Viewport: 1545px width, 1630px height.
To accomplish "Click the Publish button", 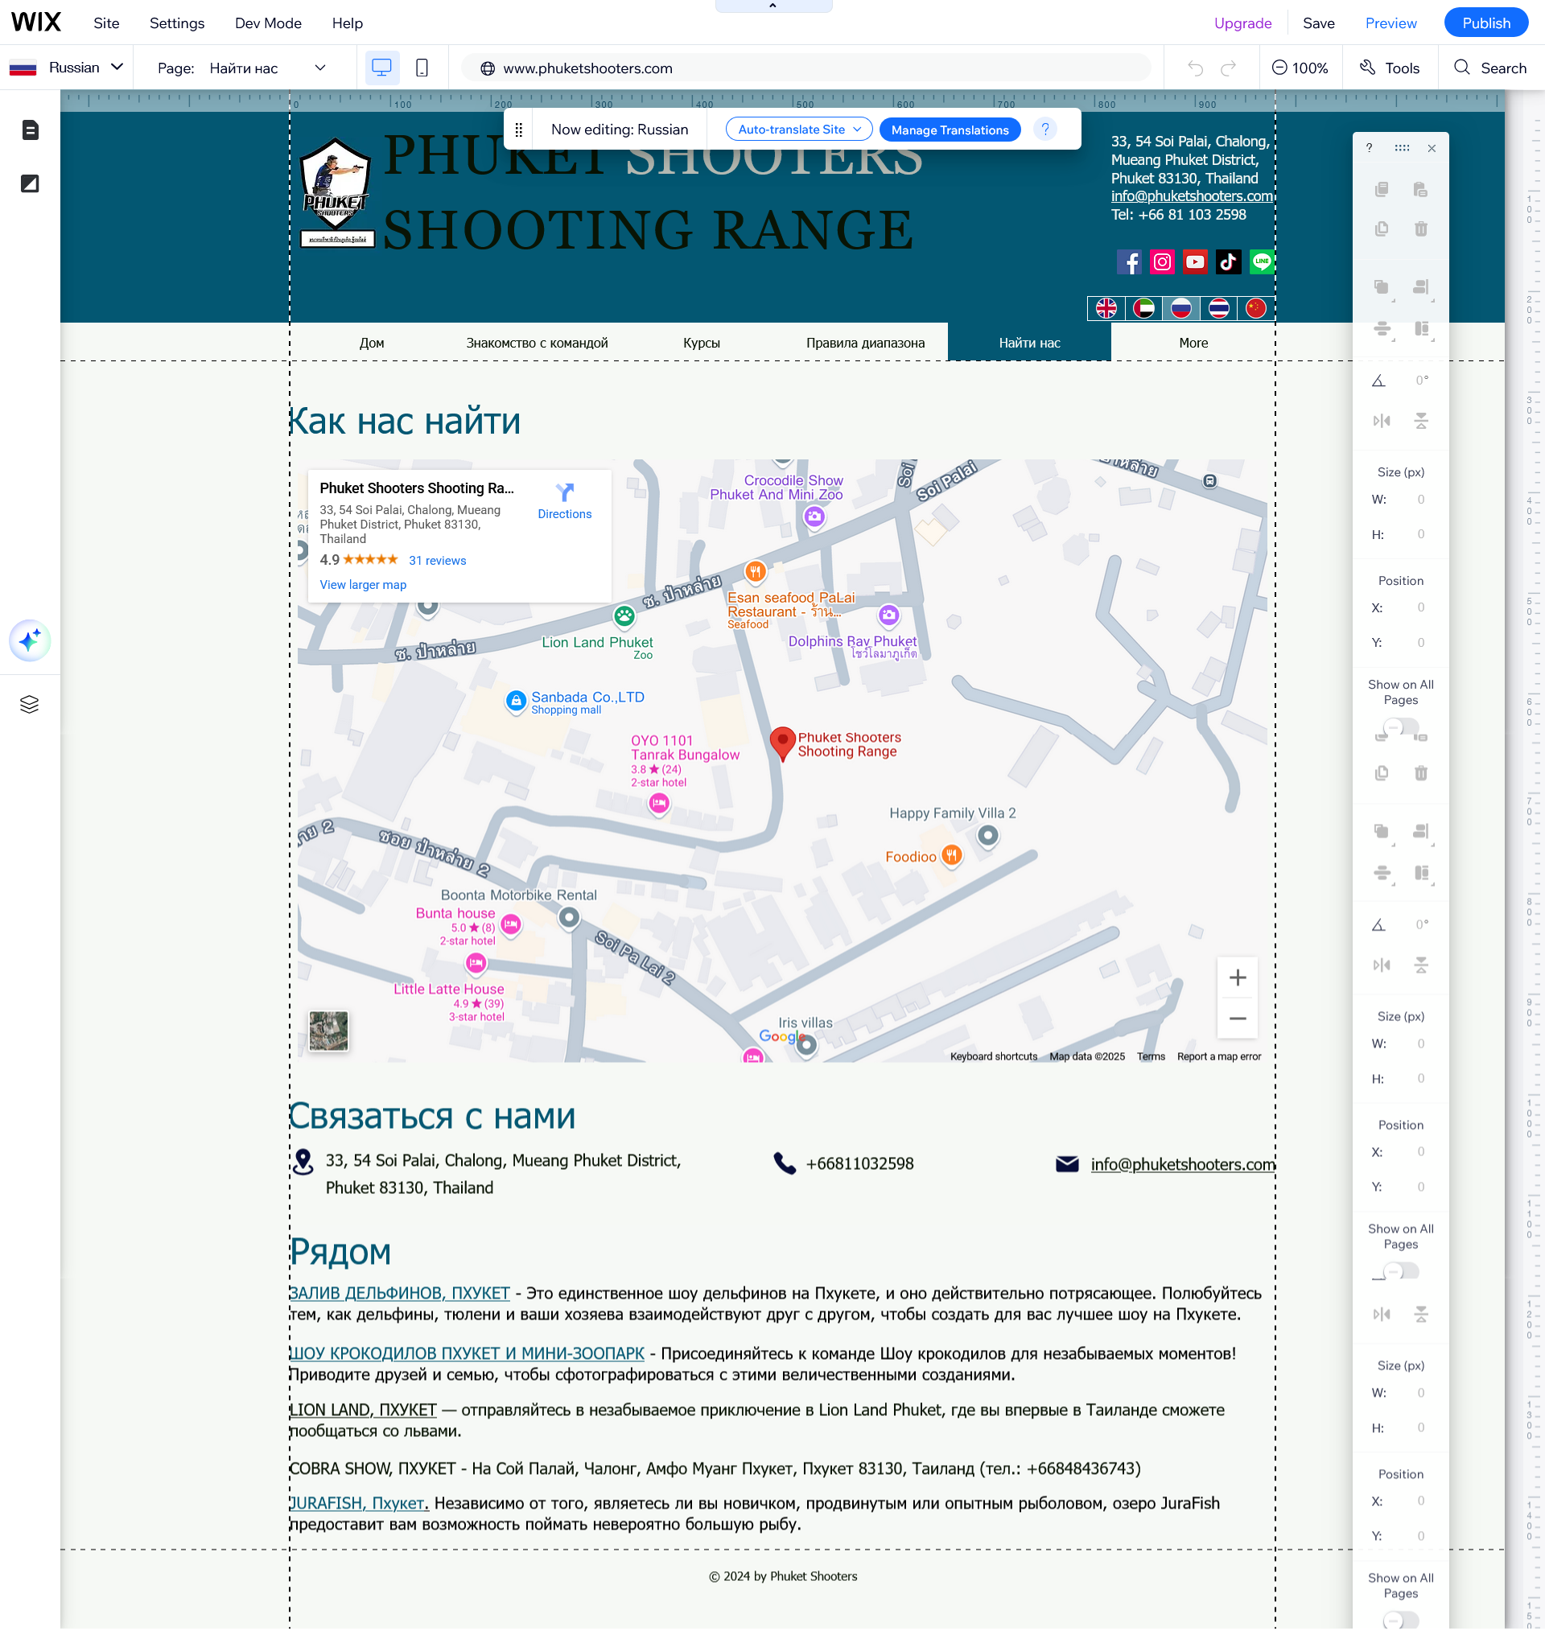I will click(1486, 23).
